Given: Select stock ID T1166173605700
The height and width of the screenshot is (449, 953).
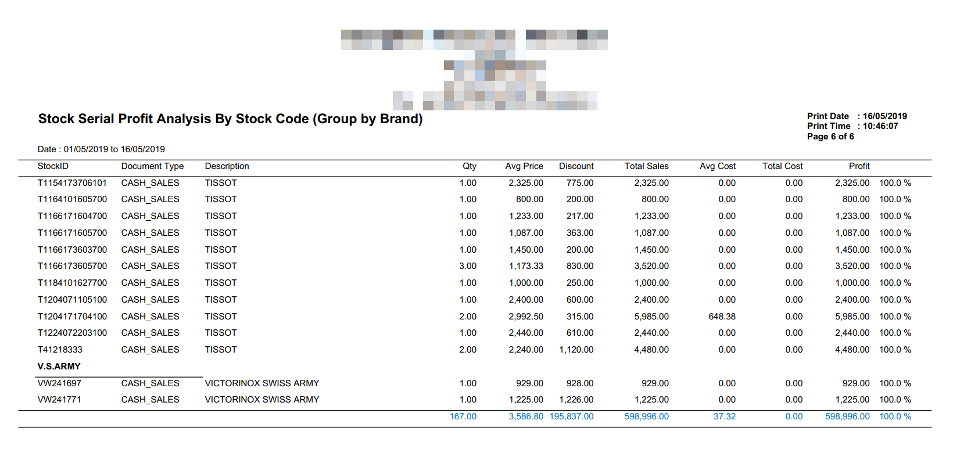Looking at the screenshot, I should pyautogui.click(x=73, y=266).
